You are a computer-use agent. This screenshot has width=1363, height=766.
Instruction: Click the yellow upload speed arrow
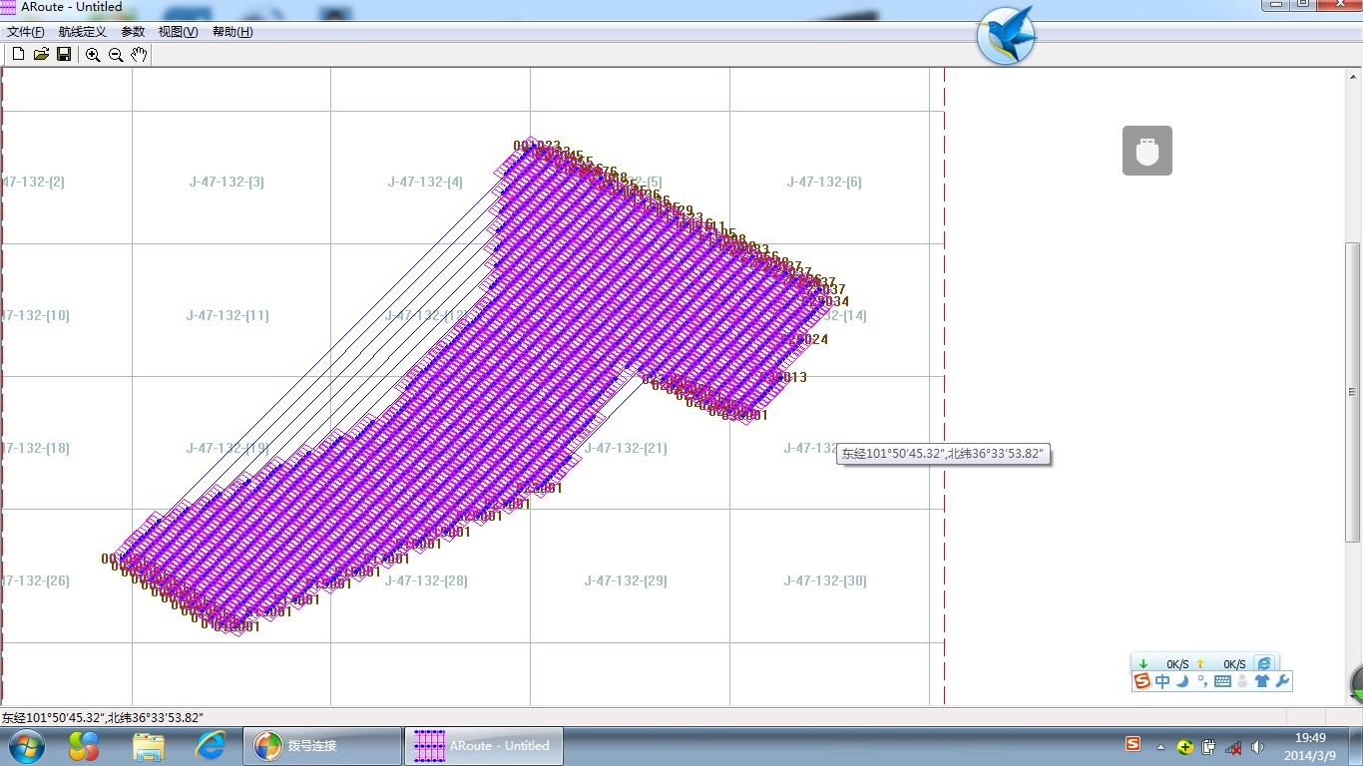tap(1200, 663)
